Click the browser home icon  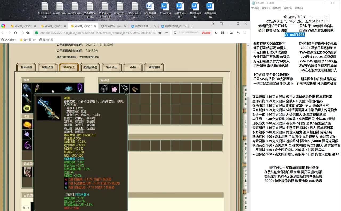[x=22, y=33]
